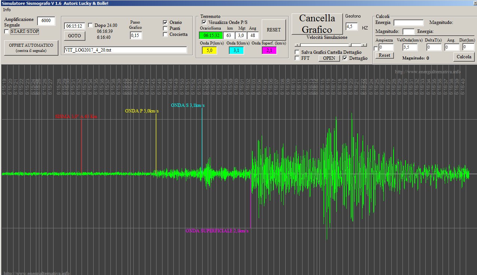Screen dimensions: 477x275
Task: Enable the FFT checkbox
Action: 297,58
